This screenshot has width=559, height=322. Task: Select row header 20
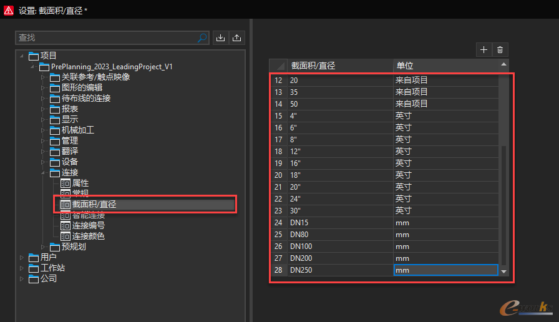tap(278, 175)
